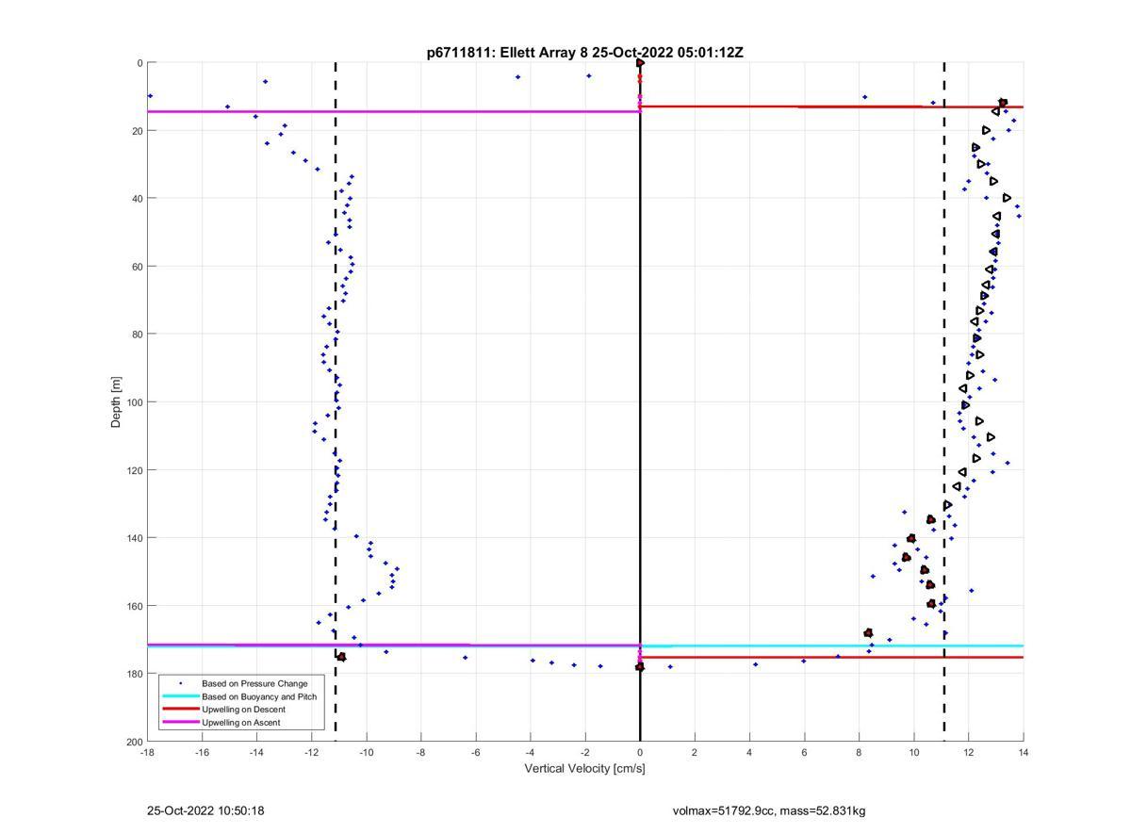Click the depth-axis tick label '160'
The height and width of the screenshot is (834, 1131).
tap(134, 606)
